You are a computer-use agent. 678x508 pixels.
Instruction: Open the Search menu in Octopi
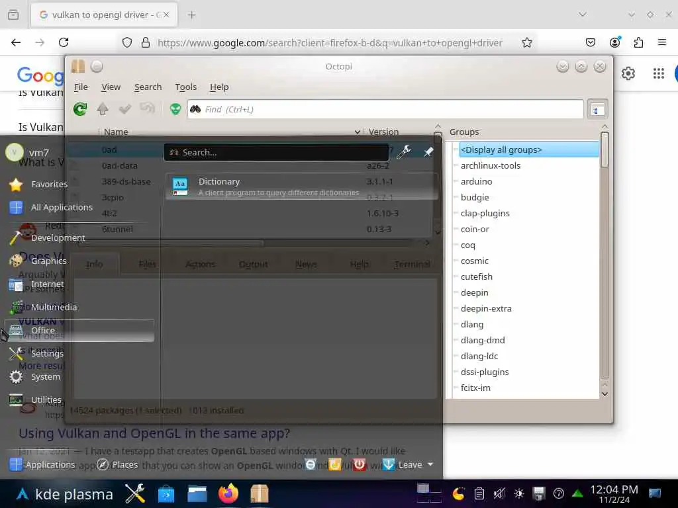point(148,87)
